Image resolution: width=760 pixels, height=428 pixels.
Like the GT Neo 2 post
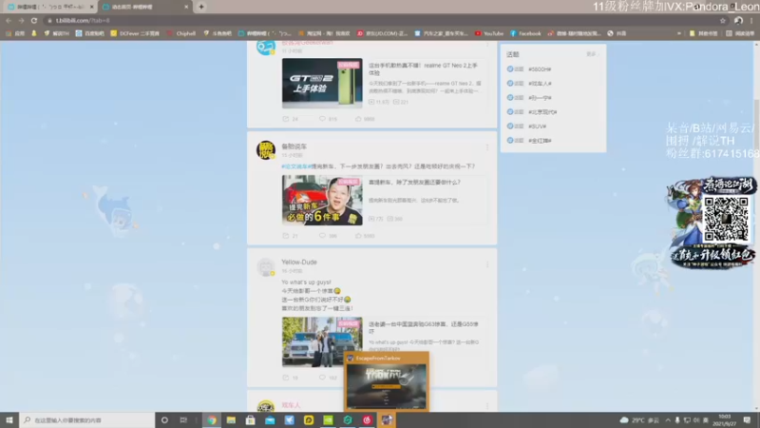point(365,119)
